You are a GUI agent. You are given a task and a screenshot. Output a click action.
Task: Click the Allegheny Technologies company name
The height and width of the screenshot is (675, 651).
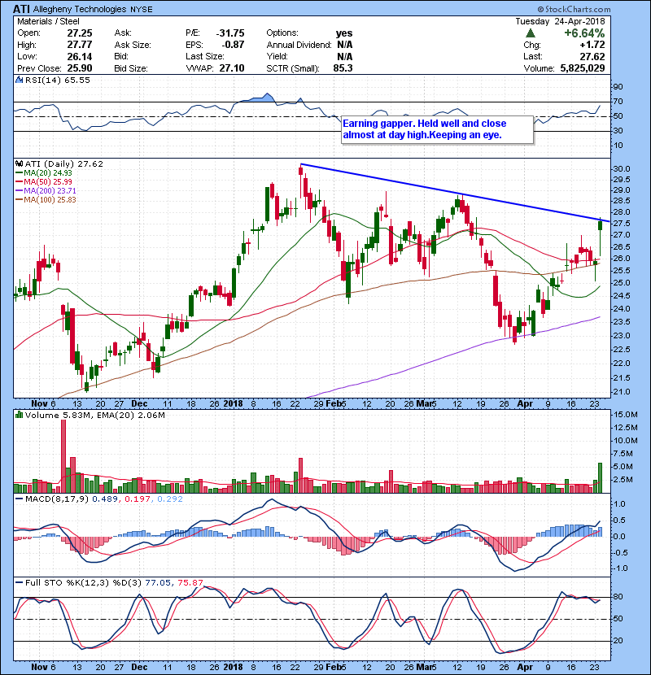pyautogui.click(x=80, y=9)
